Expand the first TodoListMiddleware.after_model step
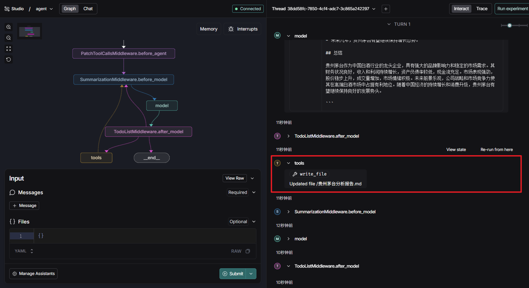This screenshot has width=529, height=288. click(x=289, y=136)
